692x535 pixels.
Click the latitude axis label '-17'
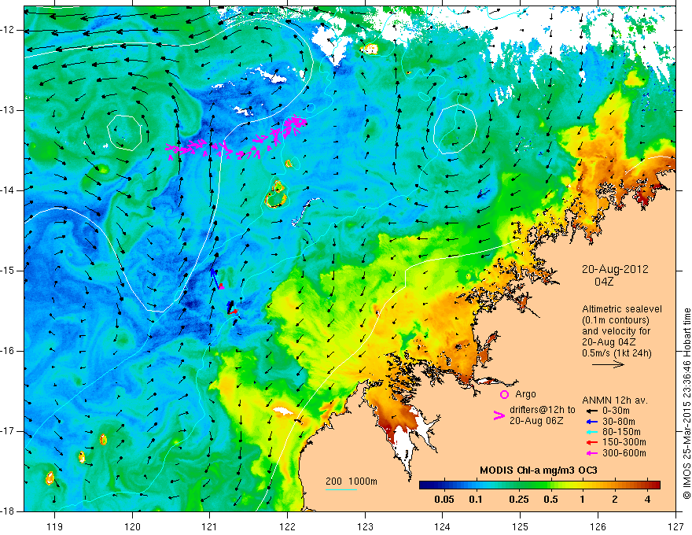(8, 431)
